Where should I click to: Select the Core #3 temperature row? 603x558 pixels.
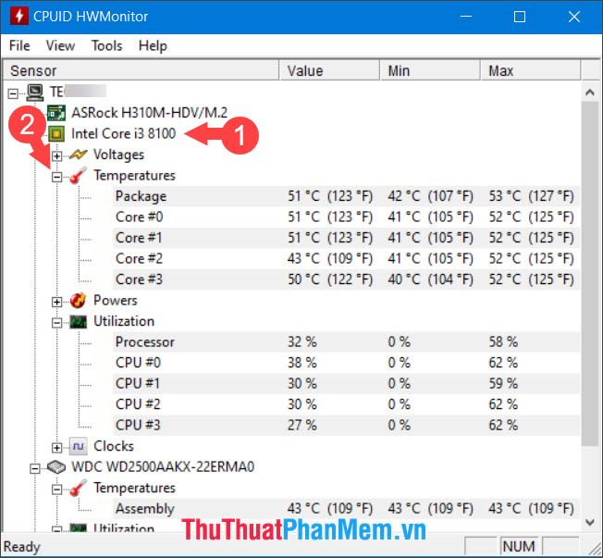(x=346, y=279)
